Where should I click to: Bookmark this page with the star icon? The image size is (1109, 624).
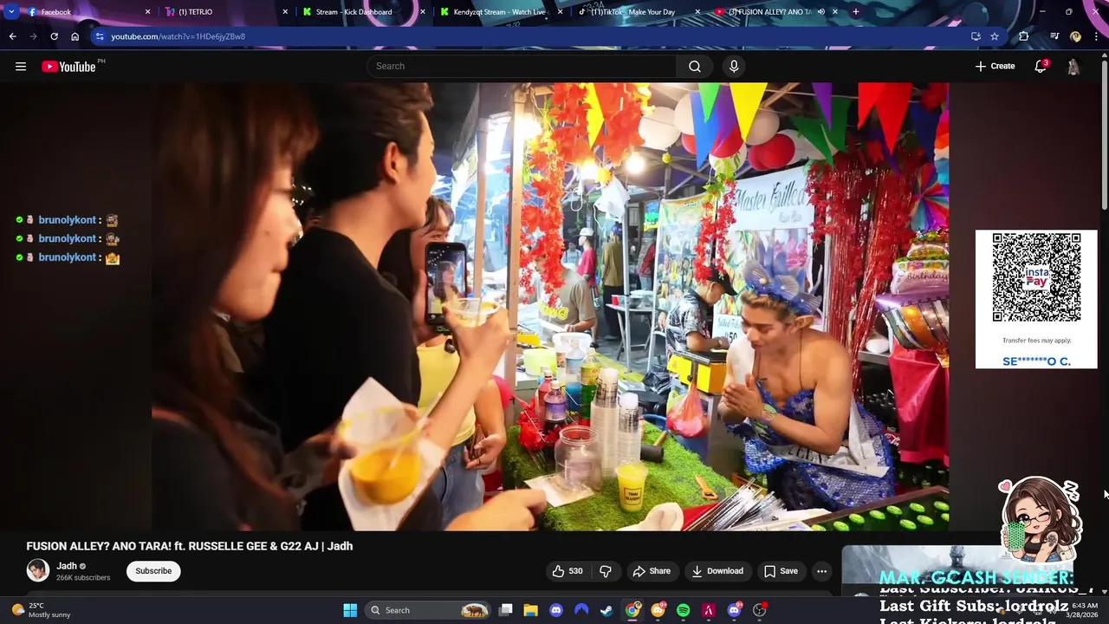click(x=995, y=36)
